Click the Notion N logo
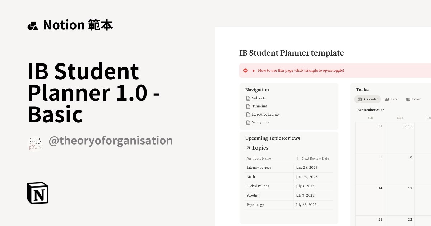The width and height of the screenshot is (431, 226). (38, 193)
